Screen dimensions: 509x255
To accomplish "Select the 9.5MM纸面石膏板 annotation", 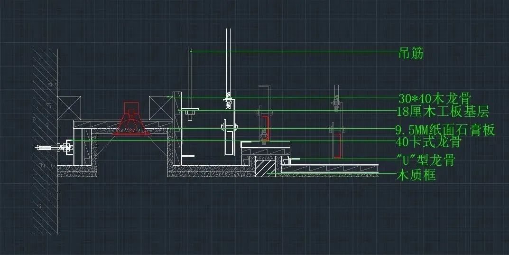I will (445, 130).
